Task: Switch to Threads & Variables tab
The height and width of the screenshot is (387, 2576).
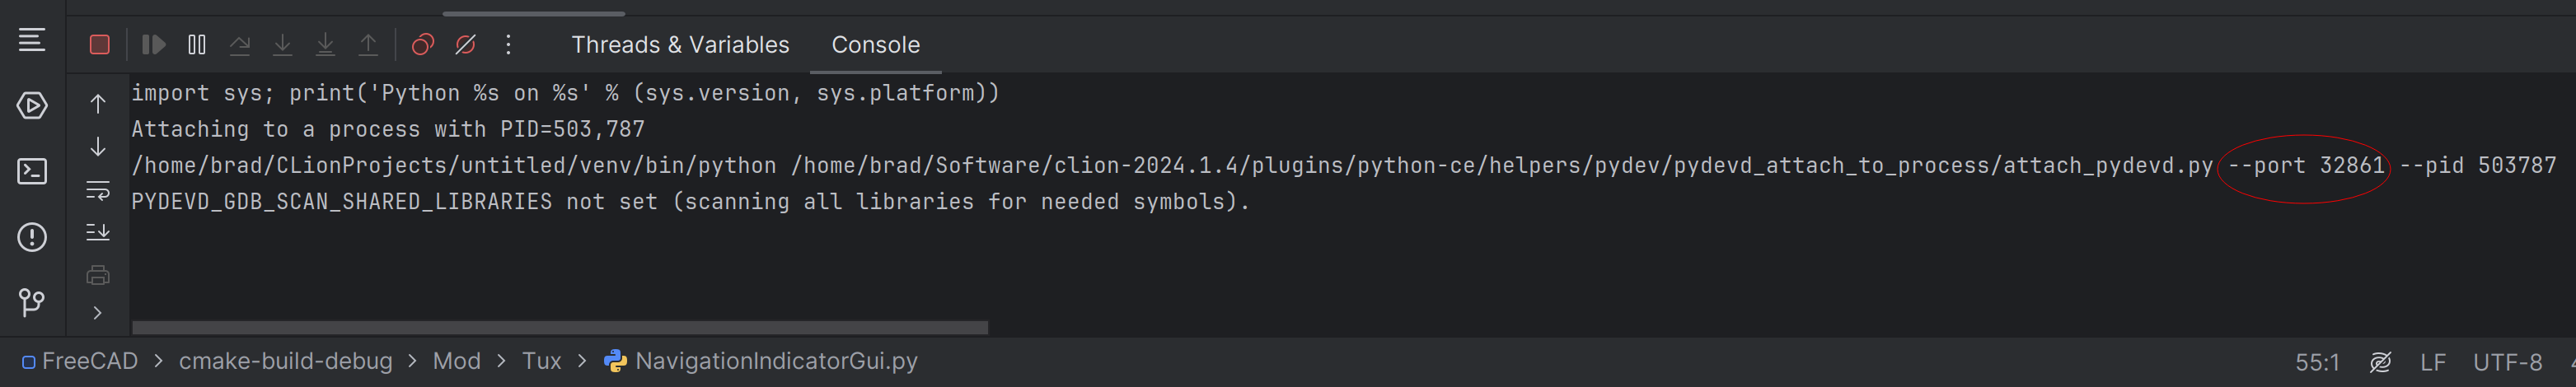Action: pyautogui.click(x=680, y=45)
